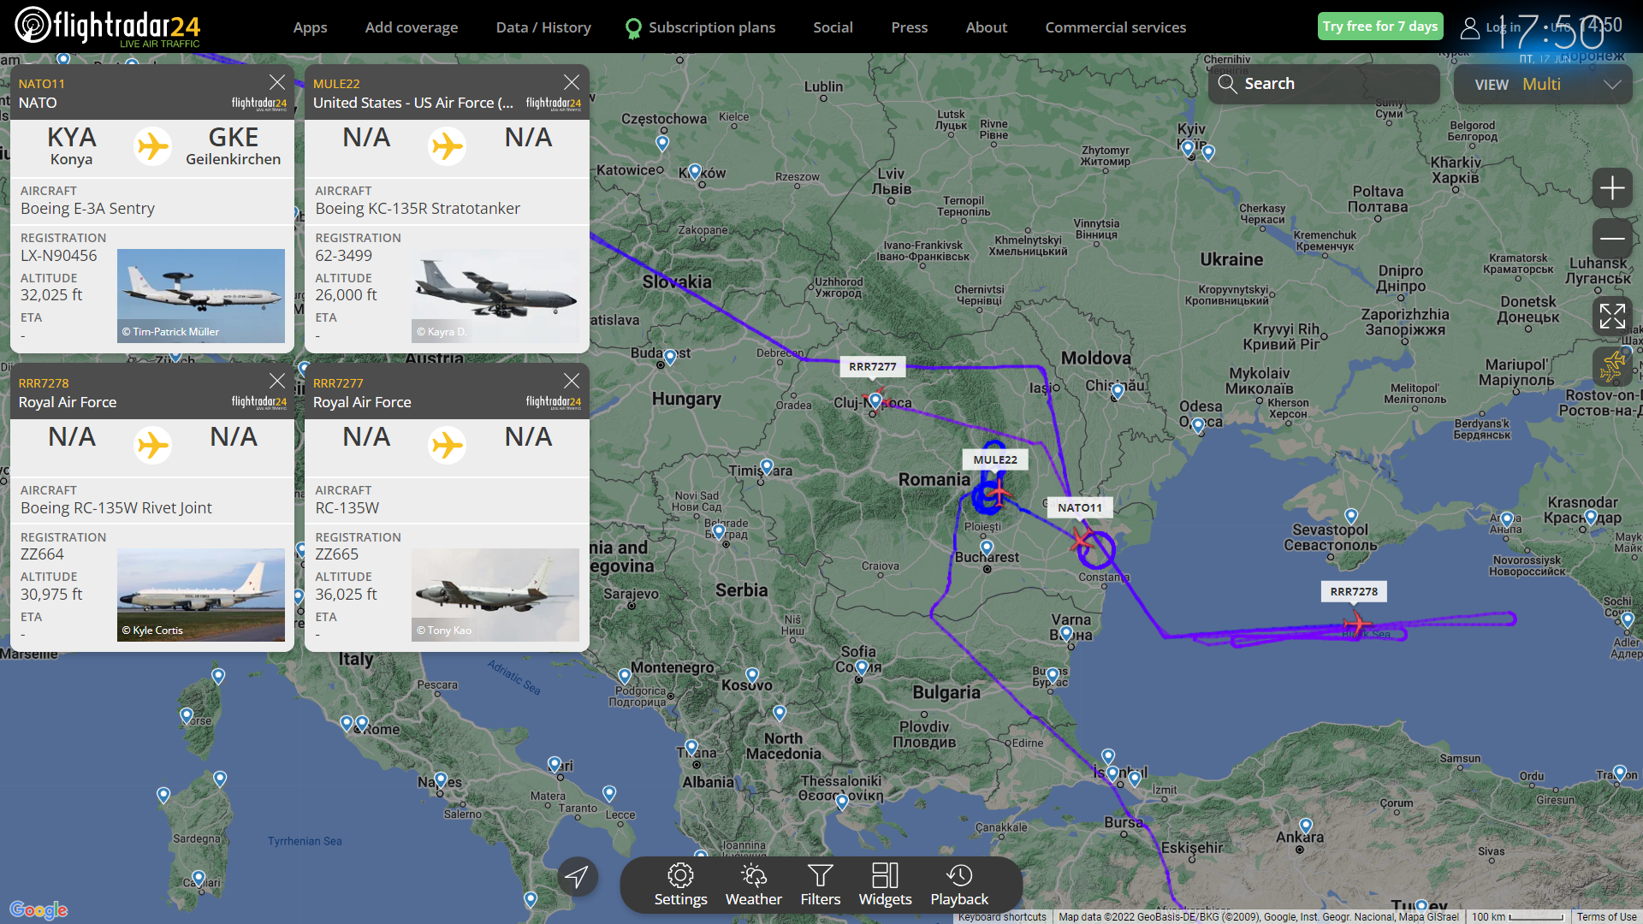Open the Terms of Use link

point(1606,916)
